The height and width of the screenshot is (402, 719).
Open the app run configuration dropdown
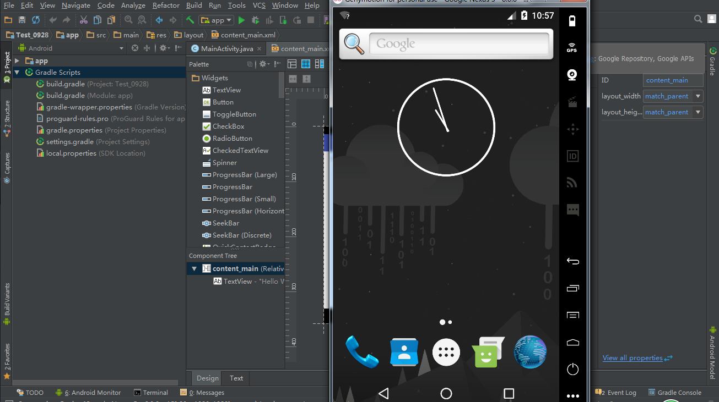[216, 20]
